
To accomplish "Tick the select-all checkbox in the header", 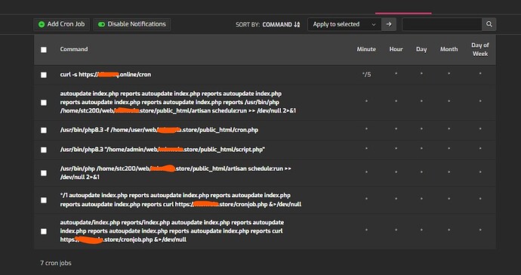I will (44, 50).
